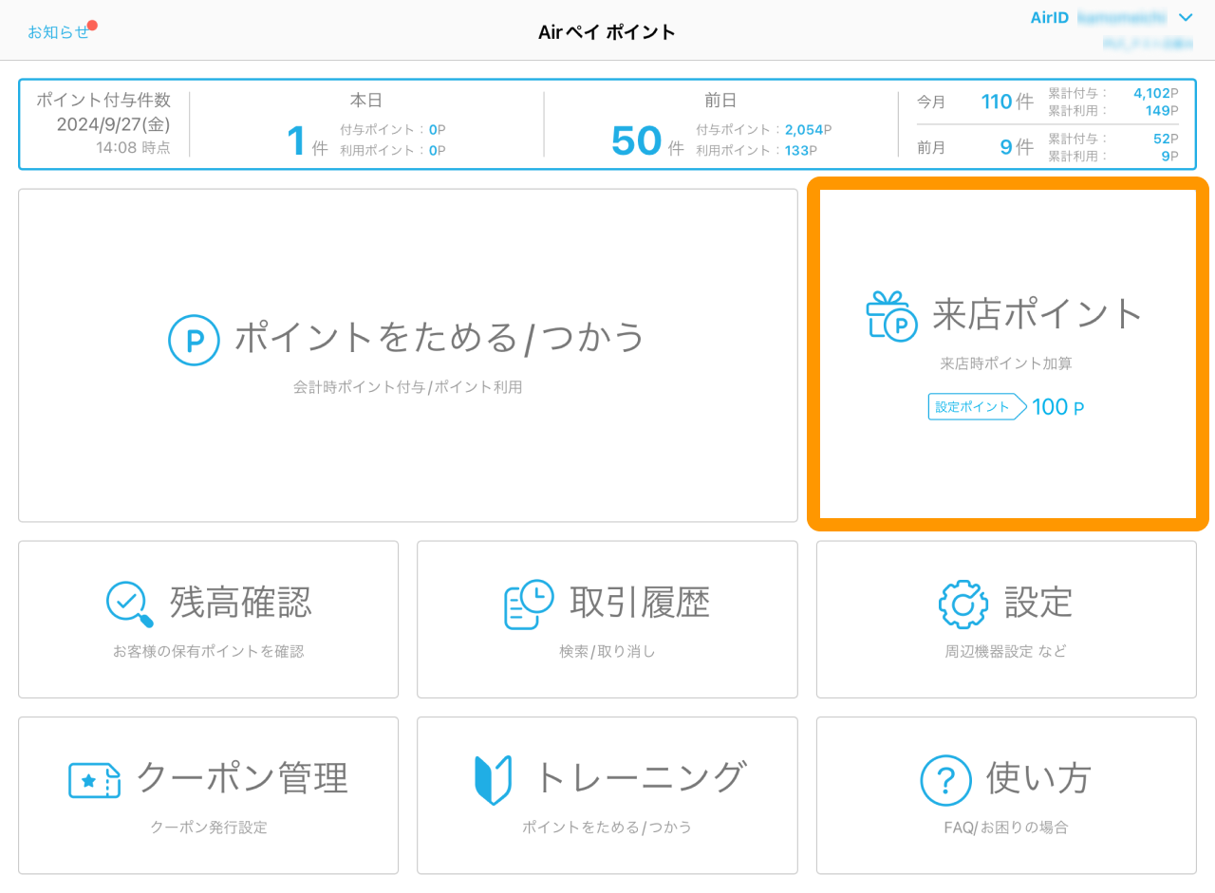This screenshot has width=1215, height=893.
Task: Click the Airペイ ポイント page title
Action: (607, 32)
